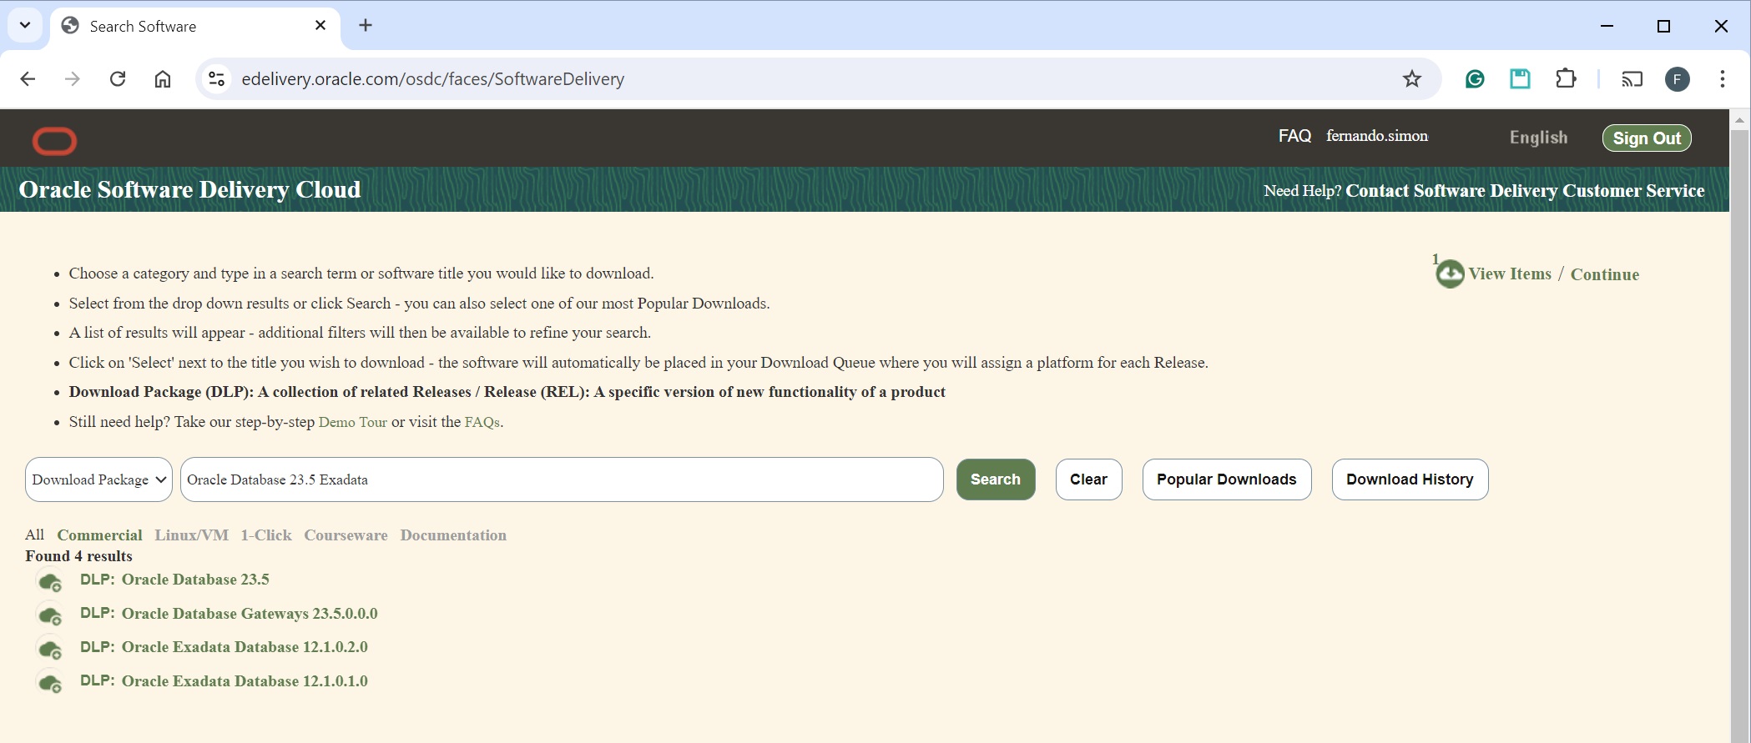This screenshot has width=1751, height=743.
Task: Add Oracle Database Gateways 23.5.0.0.0 cloud icon
Action: coord(51,615)
